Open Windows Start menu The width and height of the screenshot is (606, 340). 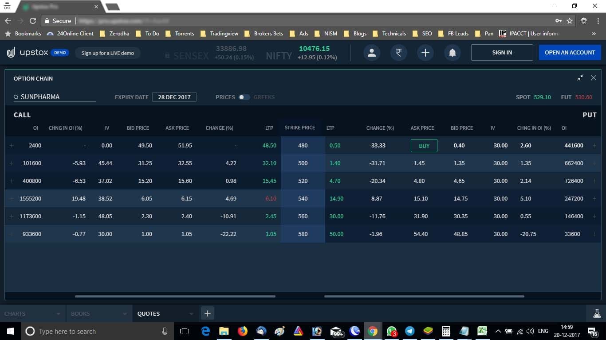pos(11,331)
